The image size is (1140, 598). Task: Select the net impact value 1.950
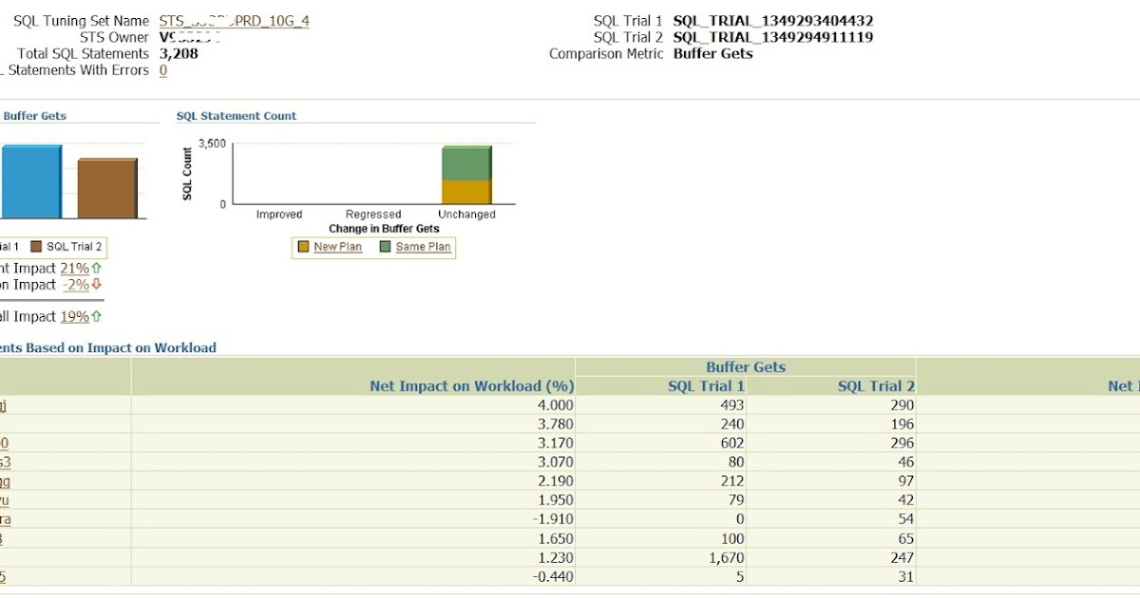pos(555,500)
